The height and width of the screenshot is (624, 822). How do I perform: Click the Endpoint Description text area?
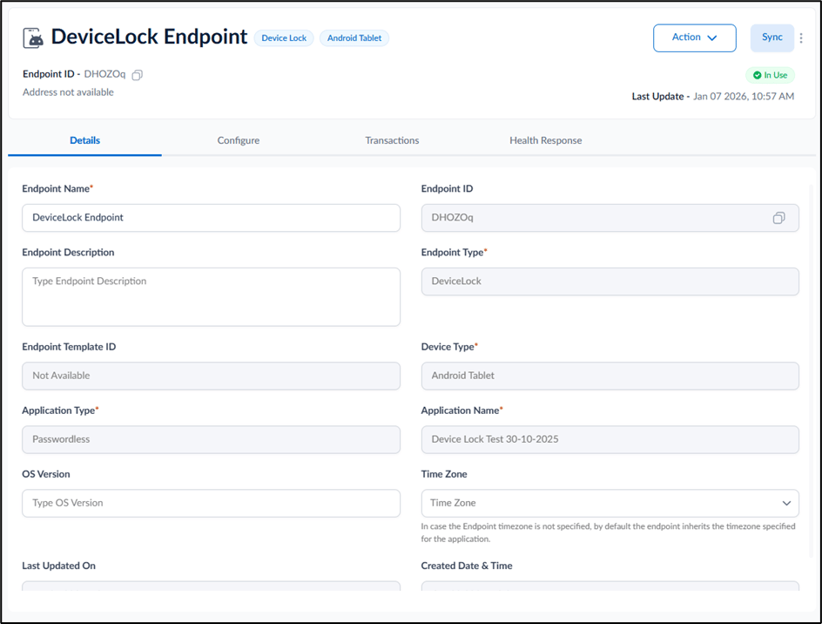[212, 297]
